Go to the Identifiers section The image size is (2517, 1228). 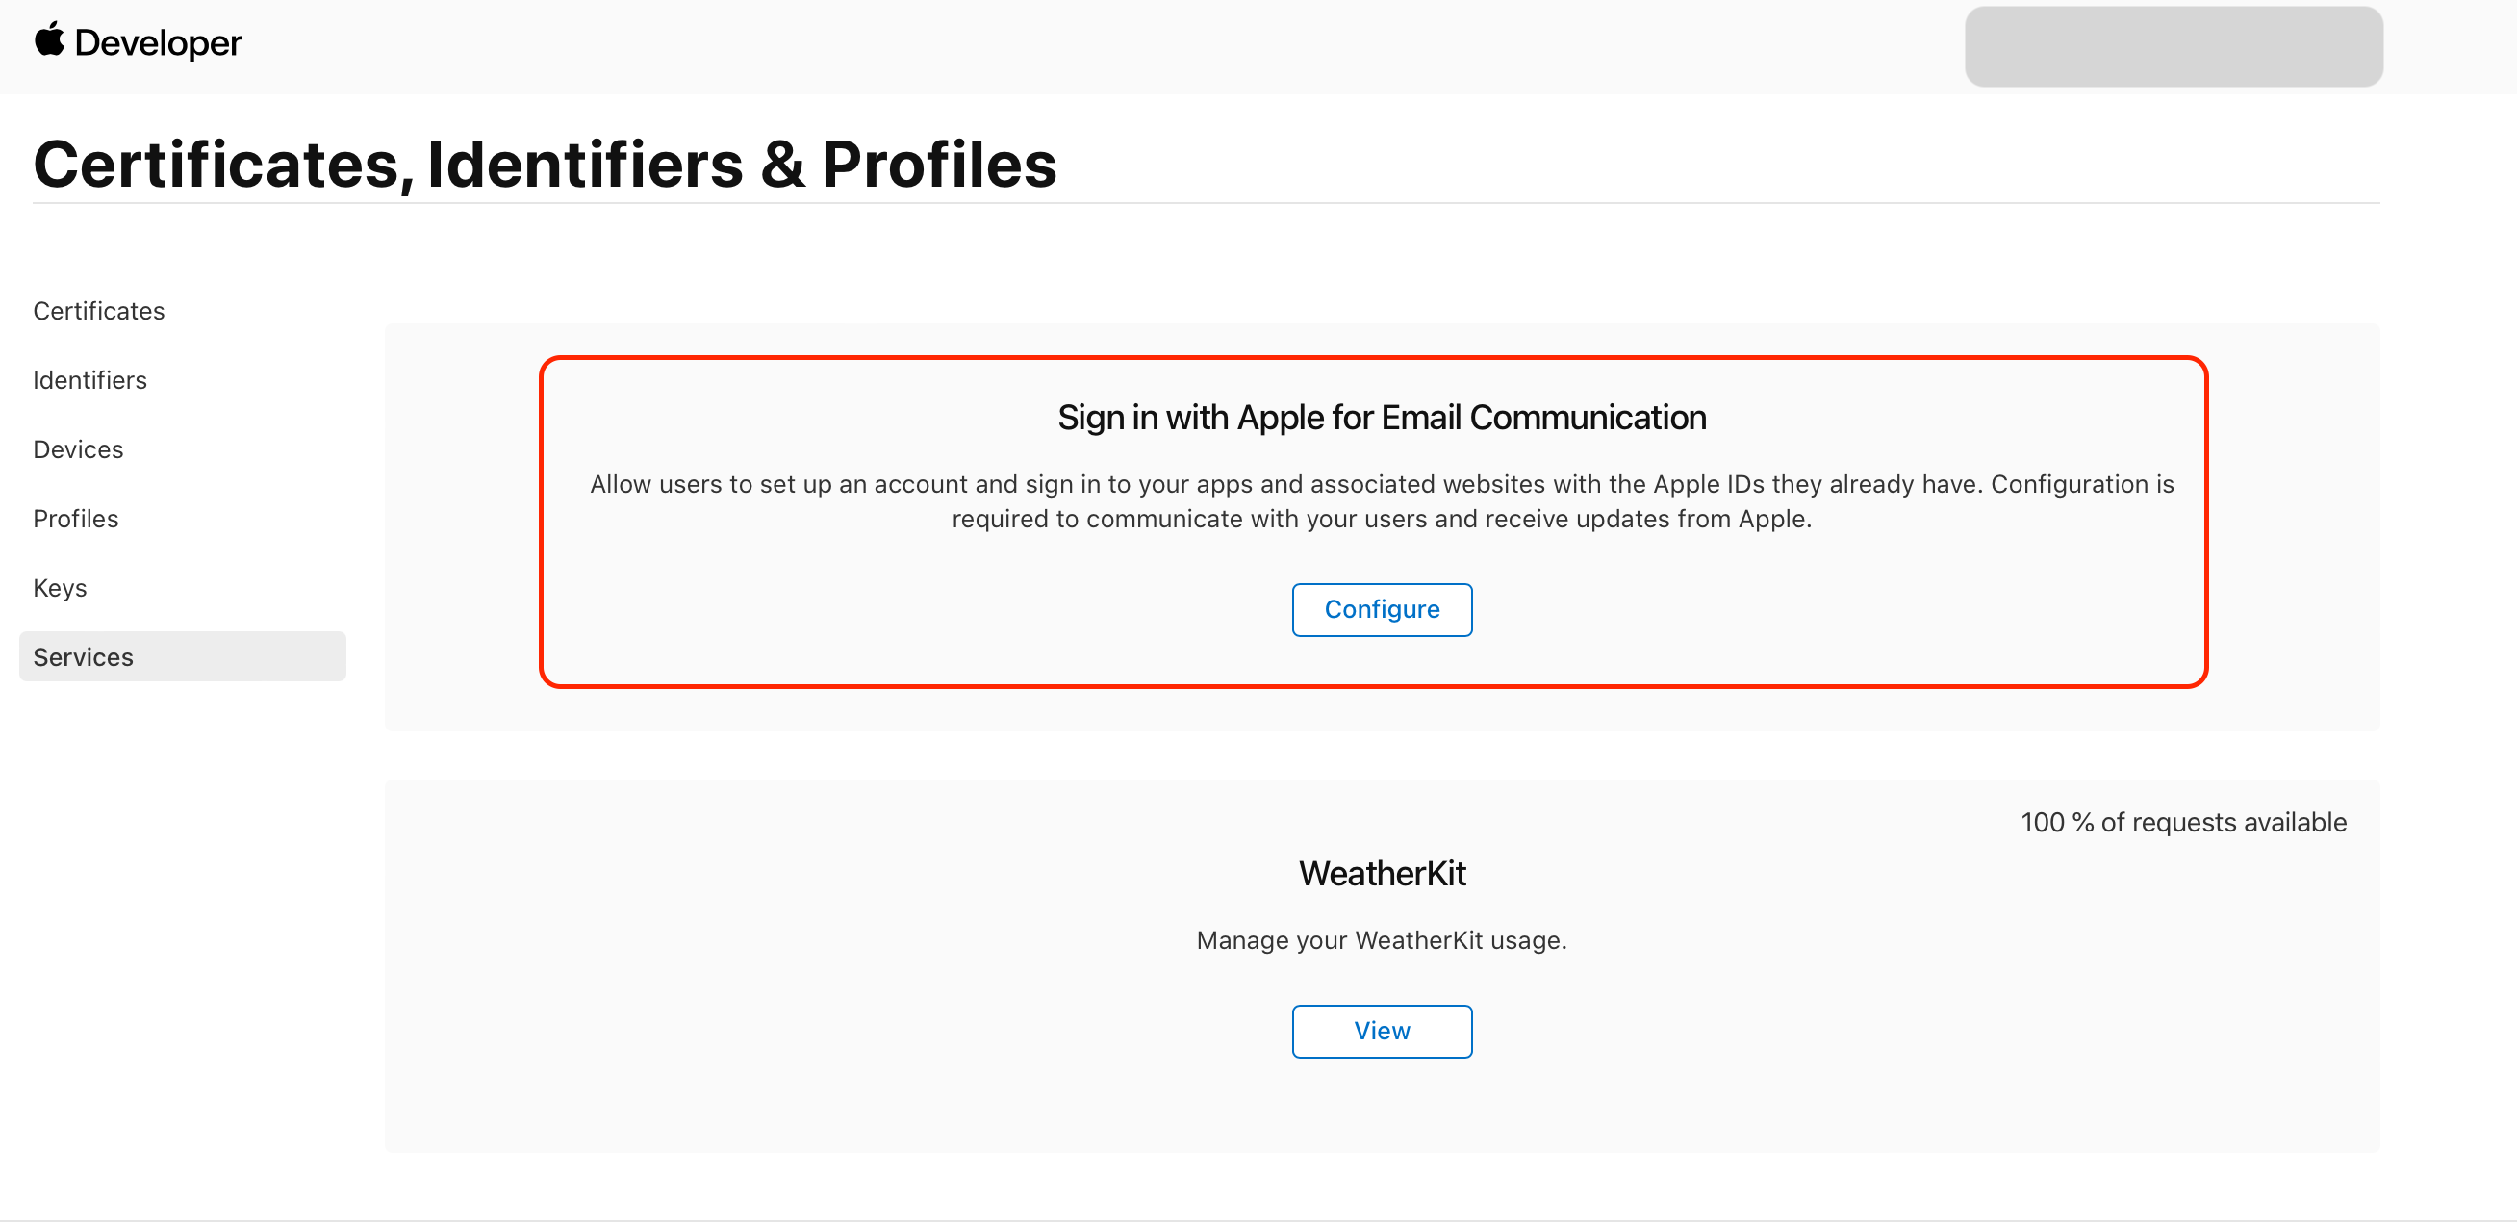point(89,380)
